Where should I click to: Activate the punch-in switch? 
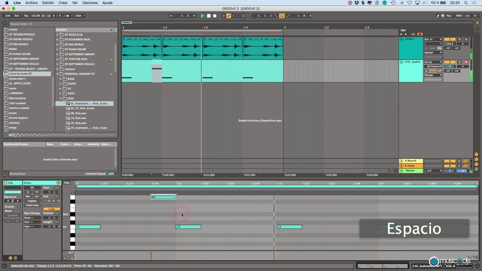pos(276,16)
